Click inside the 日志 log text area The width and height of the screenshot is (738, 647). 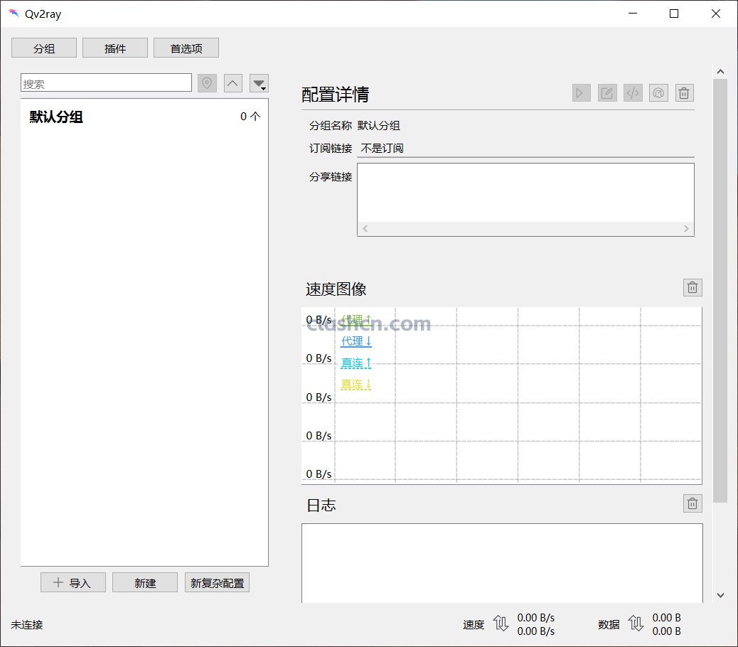pos(502,563)
